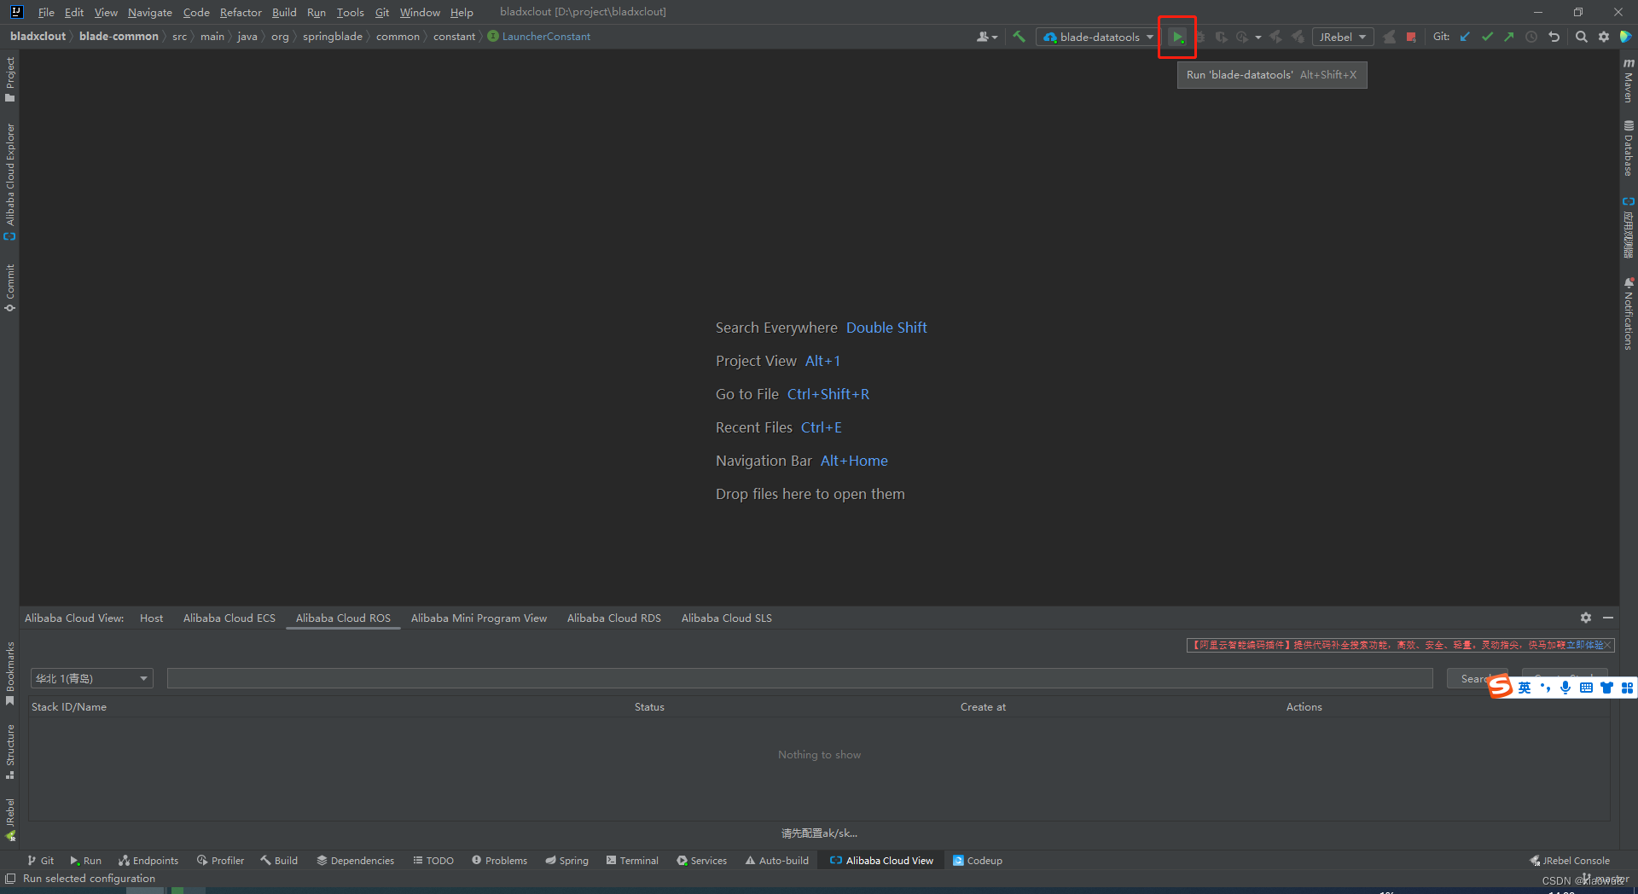The height and width of the screenshot is (894, 1638).
Task: Open Sogou toolbox grid icon
Action: (x=1627, y=688)
